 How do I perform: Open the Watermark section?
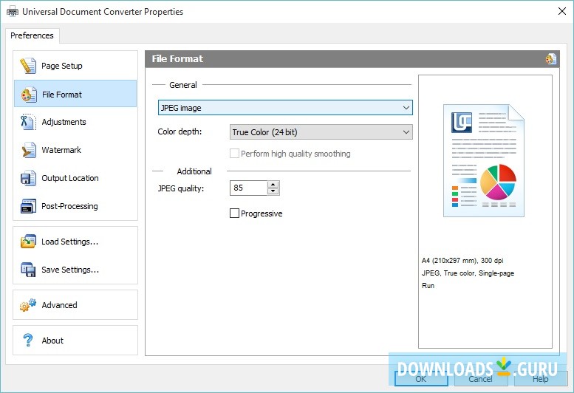point(75,150)
